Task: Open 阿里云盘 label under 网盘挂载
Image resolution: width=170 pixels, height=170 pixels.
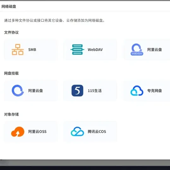Action: pos(36,91)
